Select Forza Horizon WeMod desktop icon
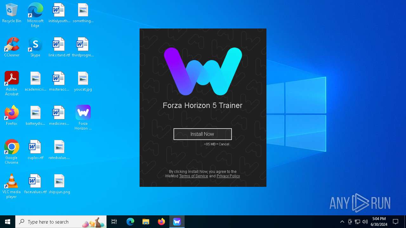The height and width of the screenshot is (228, 406). (83, 117)
